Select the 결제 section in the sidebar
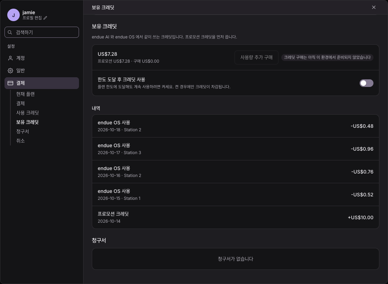This screenshot has width=388, height=284. 42,83
